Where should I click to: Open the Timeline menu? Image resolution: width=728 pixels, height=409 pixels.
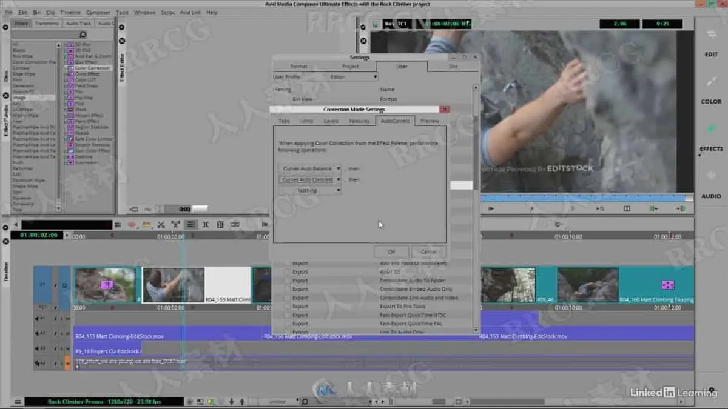(x=70, y=12)
